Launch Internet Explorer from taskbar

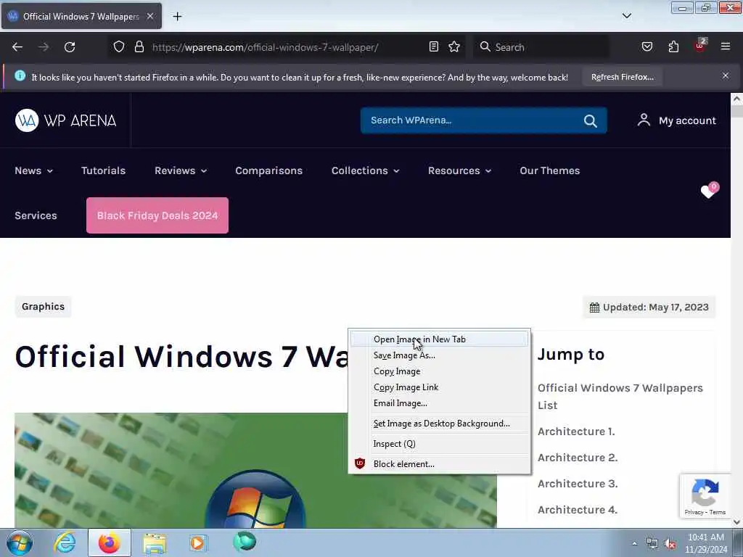pyautogui.click(x=65, y=542)
